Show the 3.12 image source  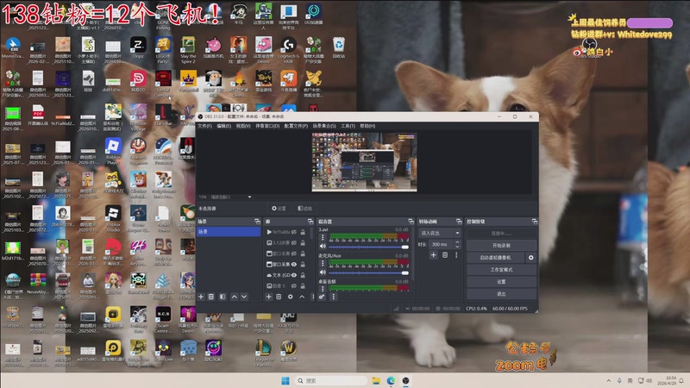(294, 243)
